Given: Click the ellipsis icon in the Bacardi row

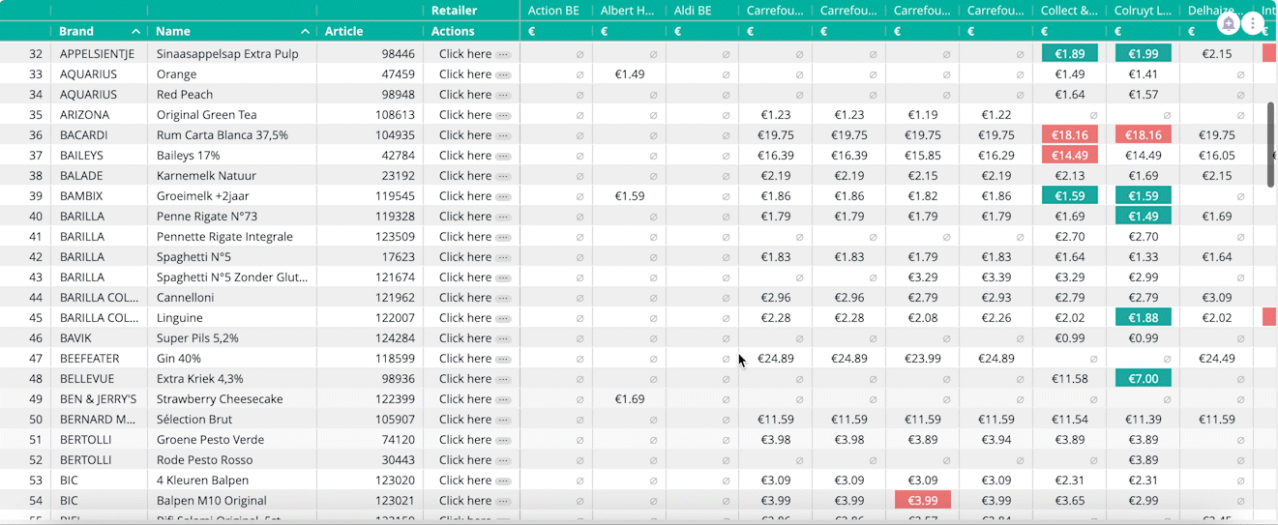Looking at the screenshot, I should [503, 135].
